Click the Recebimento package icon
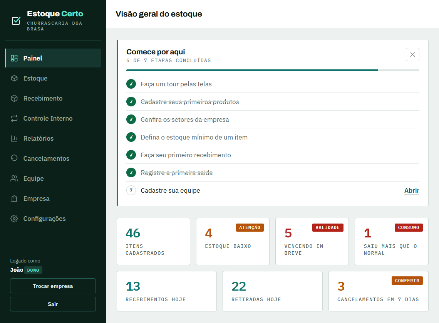 point(14,98)
